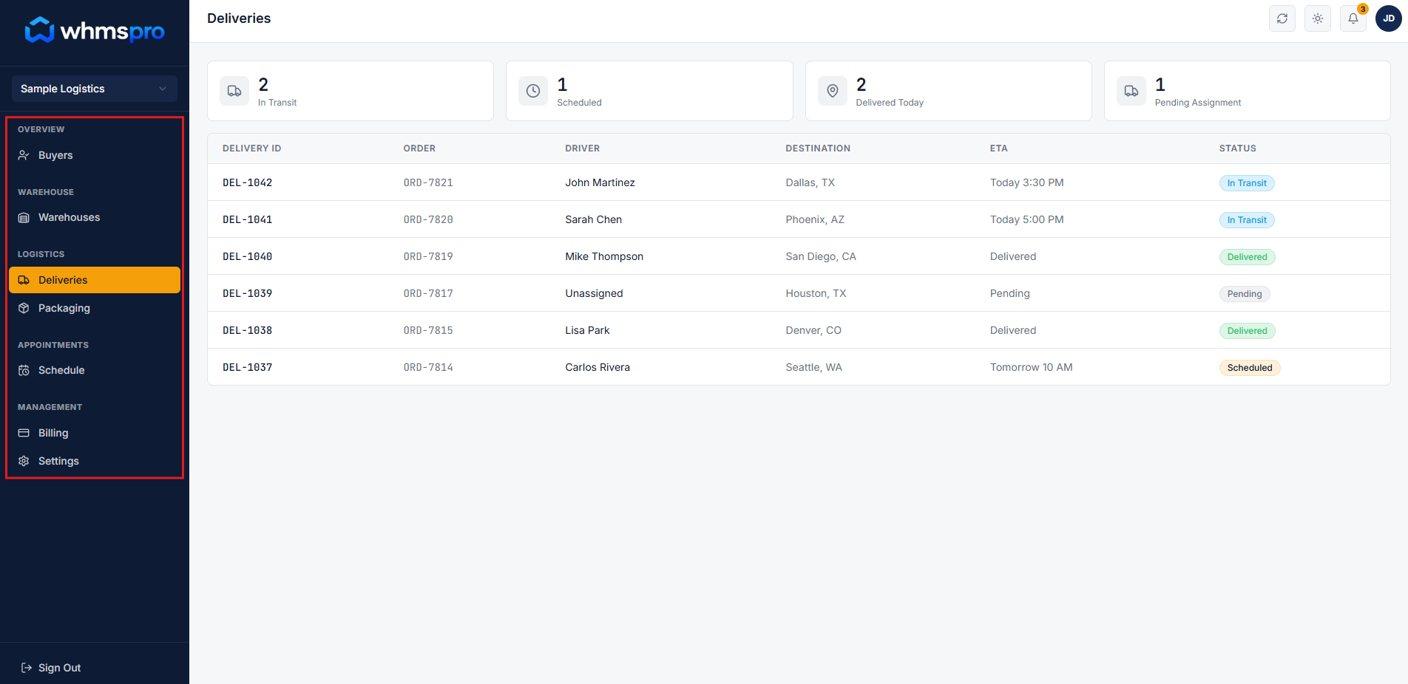Select delivery DEL-1041
The width and height of the screenshot is (1408, 684).
point(247,219)
